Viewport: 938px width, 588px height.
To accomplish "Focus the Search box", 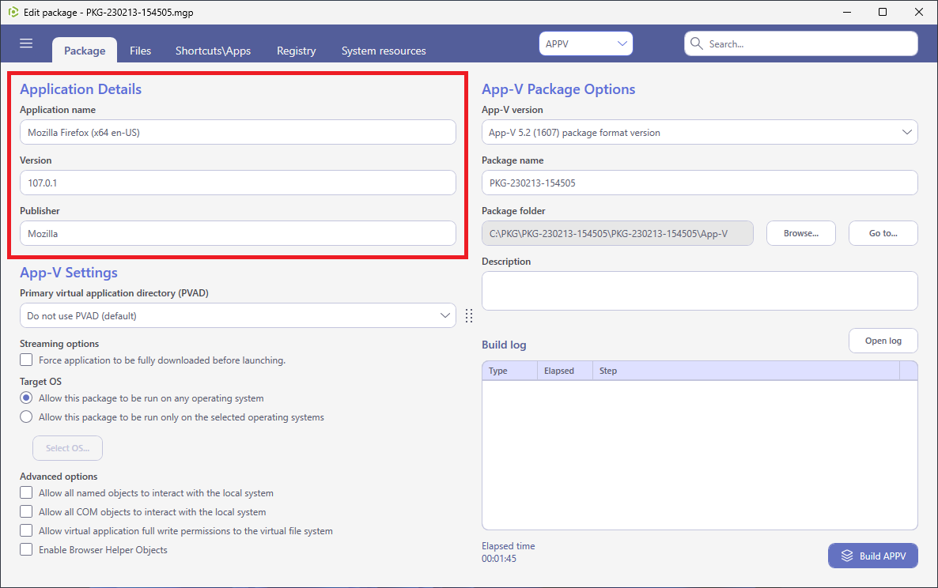I will point(801,43).
